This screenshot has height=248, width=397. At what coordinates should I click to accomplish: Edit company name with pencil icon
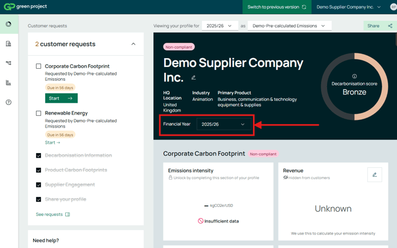pyautogui.click(x=194, y=78)
